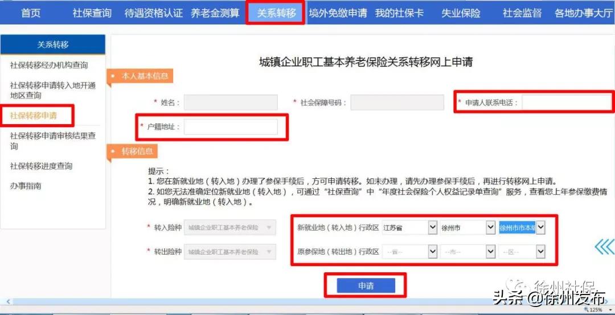Click the 原参保地（转出地）行政区 label

(x=338, y=252)
